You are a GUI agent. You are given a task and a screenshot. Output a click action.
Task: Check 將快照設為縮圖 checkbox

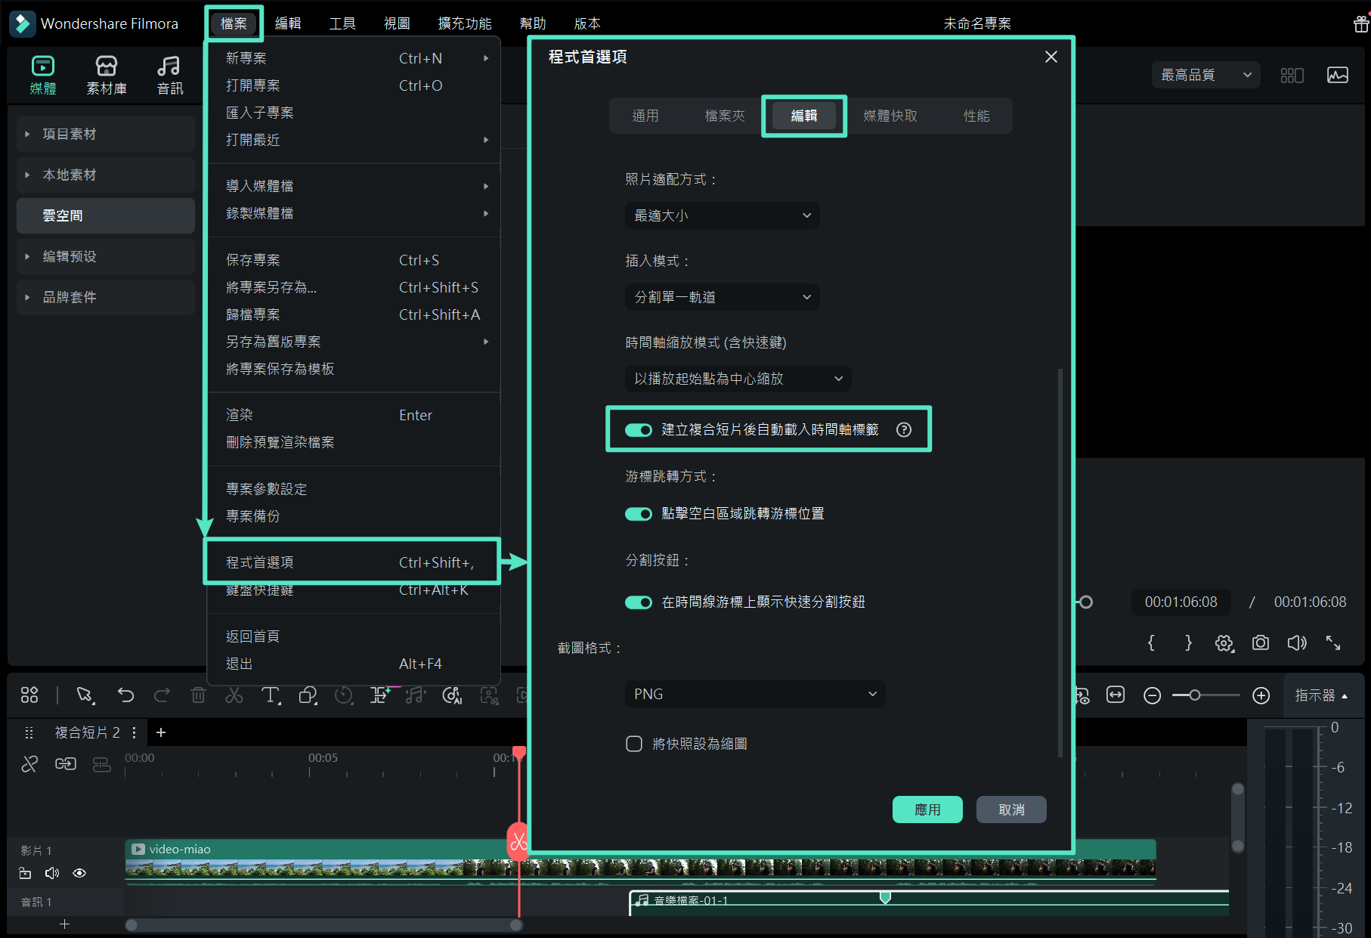pos(633,743)
